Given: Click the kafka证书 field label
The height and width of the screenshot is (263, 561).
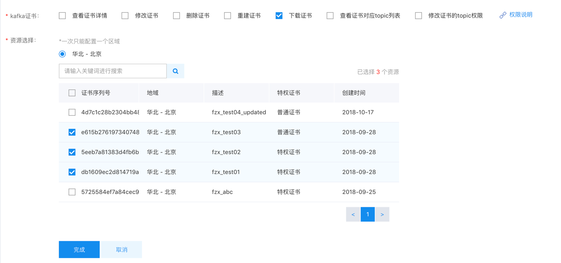Looking at the screenshot, I should pyautogui.click(x=24, y=16).
